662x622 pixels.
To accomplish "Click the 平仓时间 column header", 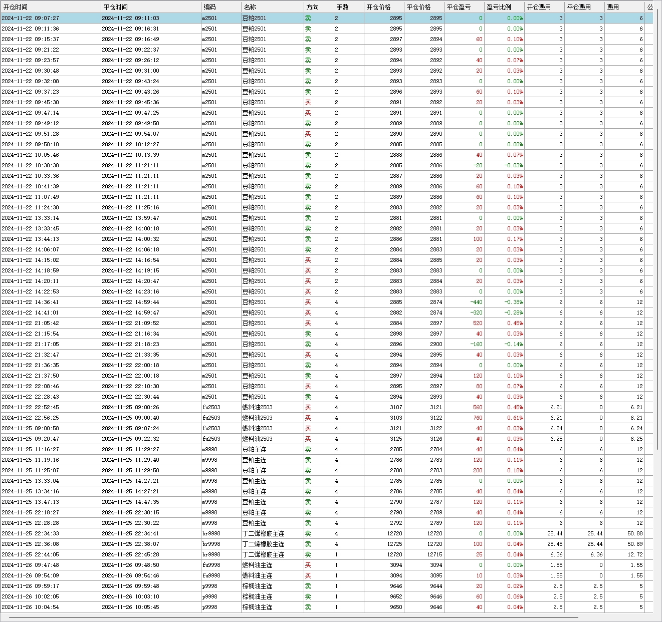I will pyautogui.click(x=150, y=7).
